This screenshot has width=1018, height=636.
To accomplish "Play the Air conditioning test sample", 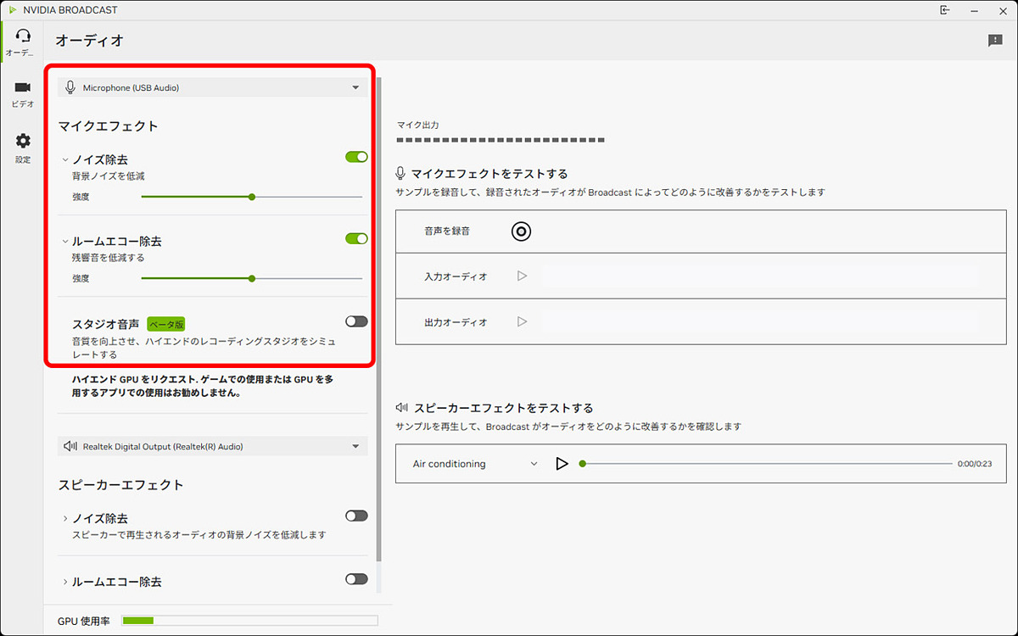I will click(x=562, y=464).
